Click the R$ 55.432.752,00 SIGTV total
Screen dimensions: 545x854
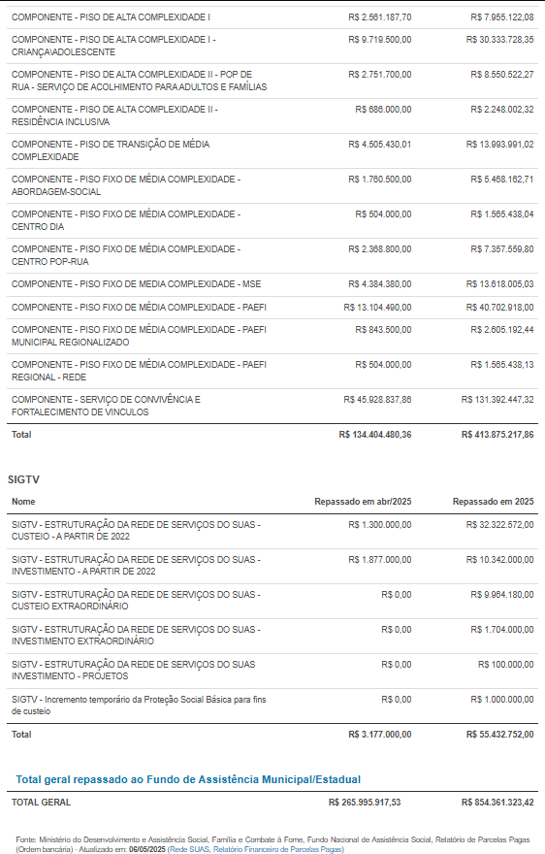(x=499, y=735)
